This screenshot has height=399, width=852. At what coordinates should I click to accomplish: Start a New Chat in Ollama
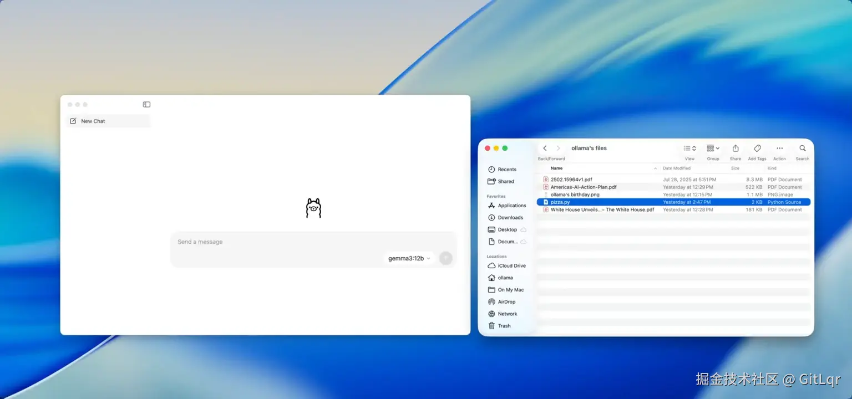pos(108,121)
